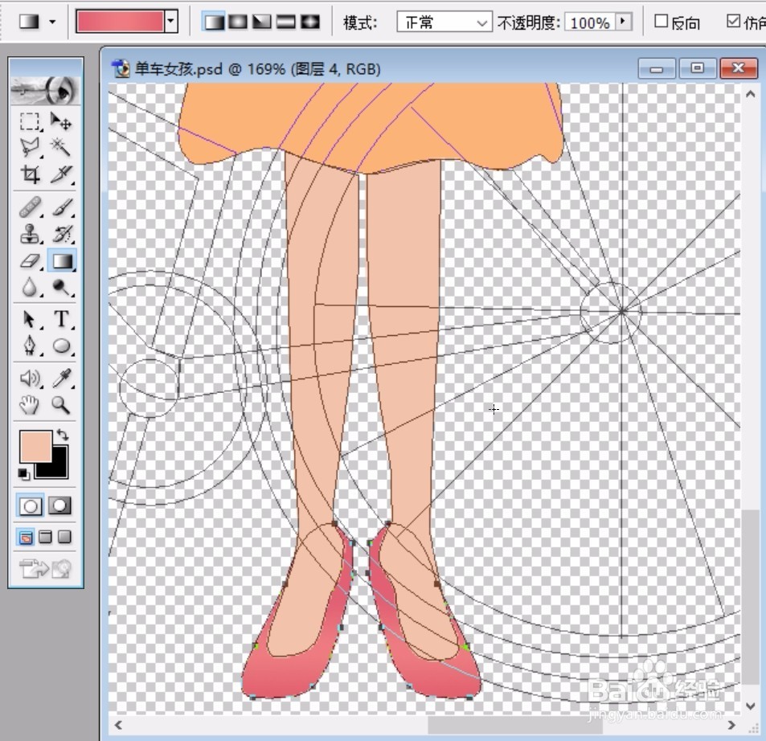Enable the 反向 reverse checkbox
The height and width of the screenshot is (741, 766).
[x=661, y=21]
